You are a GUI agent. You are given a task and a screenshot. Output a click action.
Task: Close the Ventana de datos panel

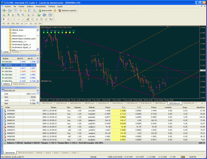(x=38, y=88)
